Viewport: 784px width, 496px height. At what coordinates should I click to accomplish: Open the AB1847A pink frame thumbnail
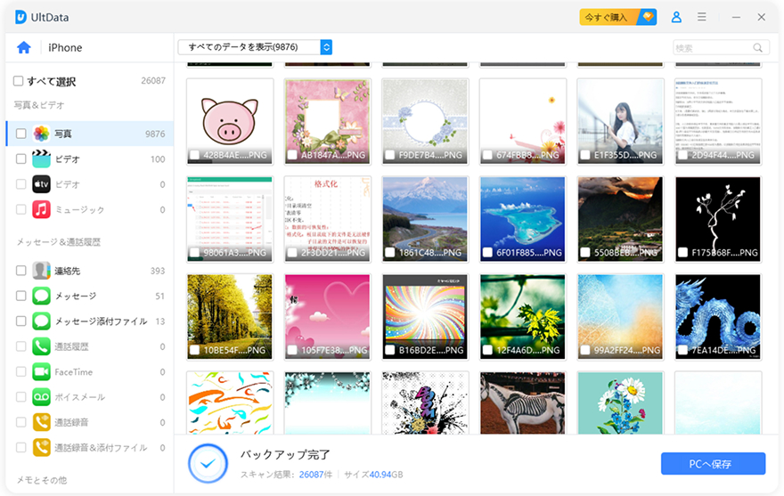(328, 121)
